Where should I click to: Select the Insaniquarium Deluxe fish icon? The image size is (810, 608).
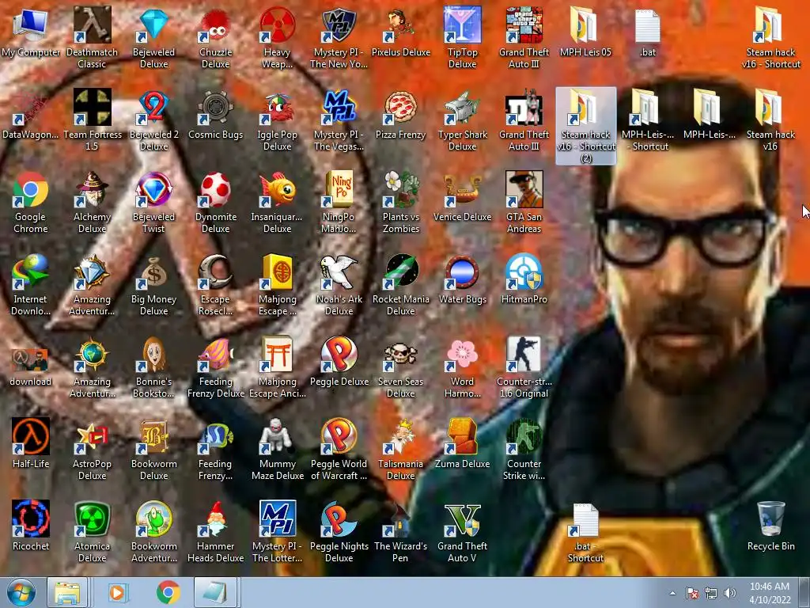(278, 189)
